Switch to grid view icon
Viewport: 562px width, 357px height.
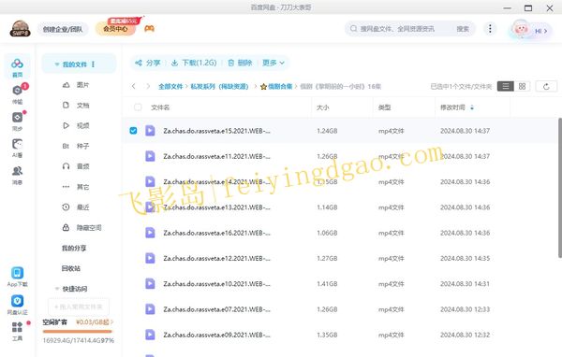tap(522, 86)
